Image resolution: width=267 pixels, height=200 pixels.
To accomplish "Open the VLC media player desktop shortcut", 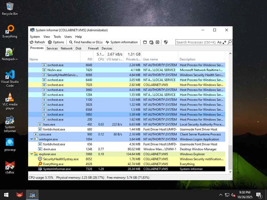I will tap(10, 101).
